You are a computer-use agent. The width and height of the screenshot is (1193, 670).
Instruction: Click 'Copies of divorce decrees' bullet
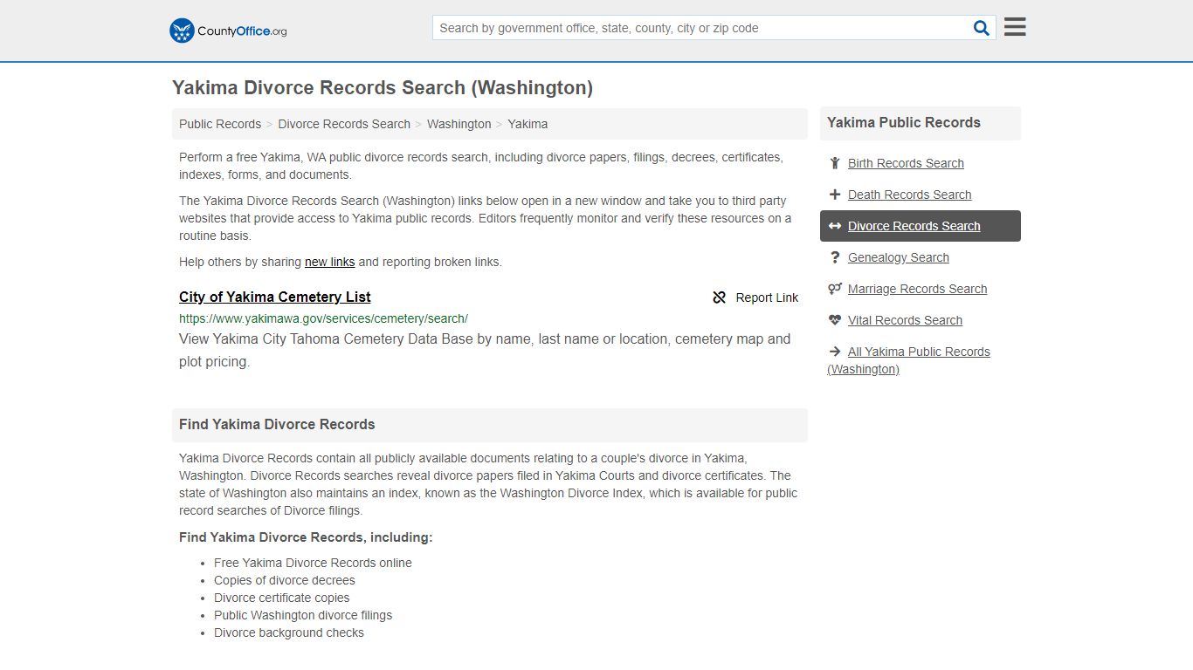(x=285, y=580)
